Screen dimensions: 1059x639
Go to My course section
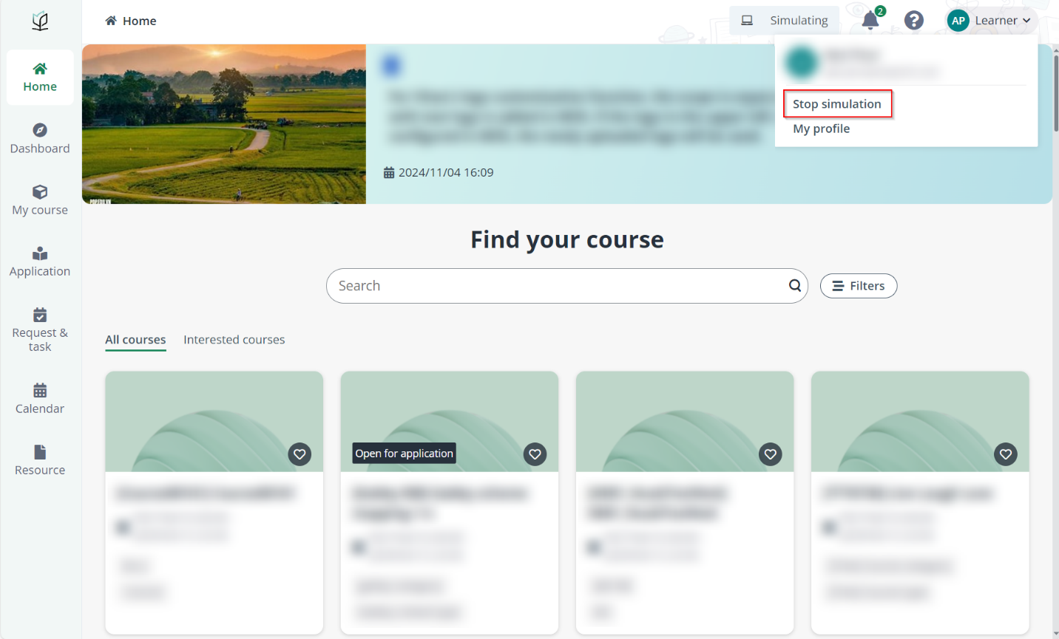40,200
